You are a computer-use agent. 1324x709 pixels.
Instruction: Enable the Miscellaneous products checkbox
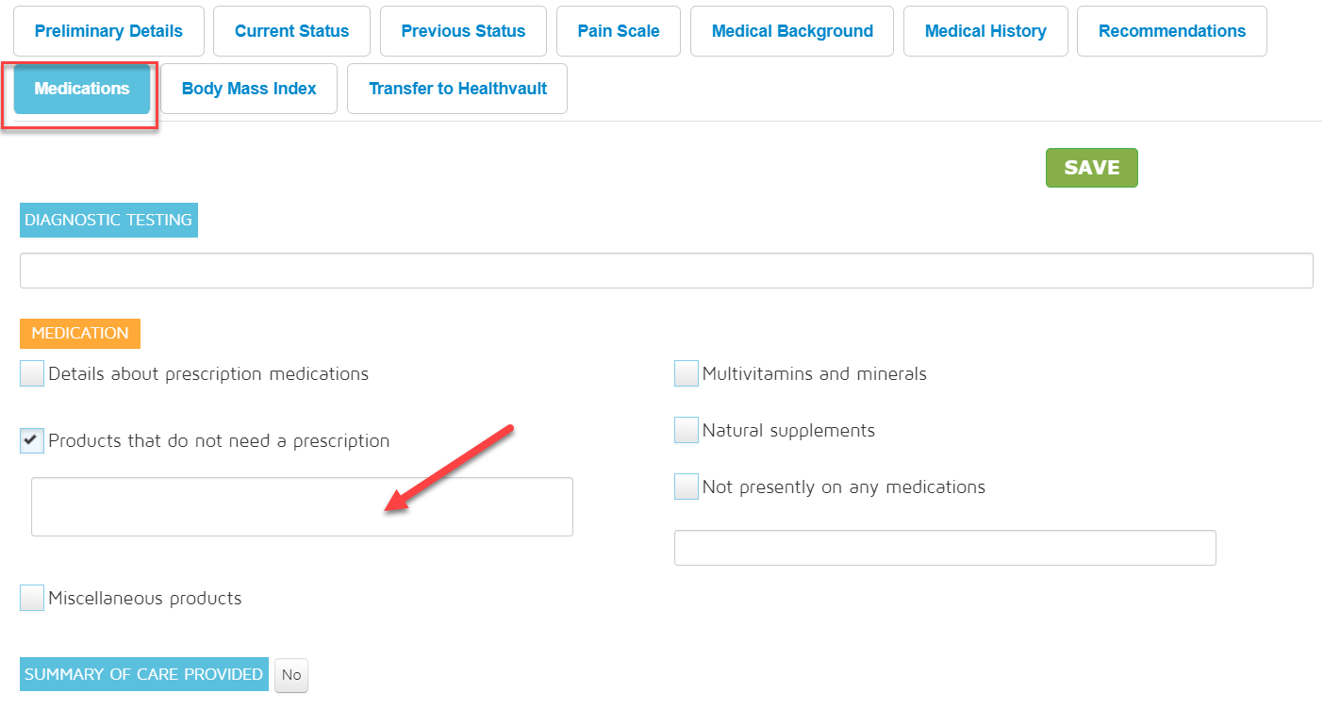tap(32, 599)
